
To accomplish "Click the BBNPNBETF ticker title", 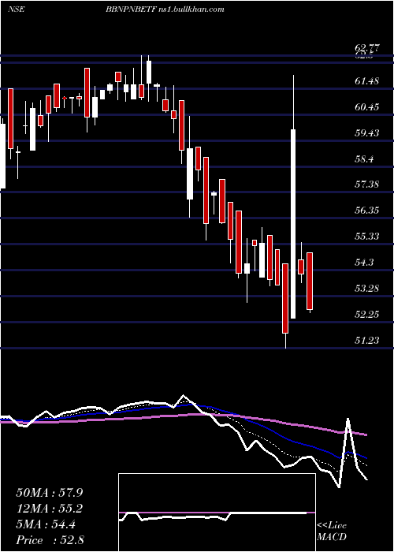I will pos(131,9).
